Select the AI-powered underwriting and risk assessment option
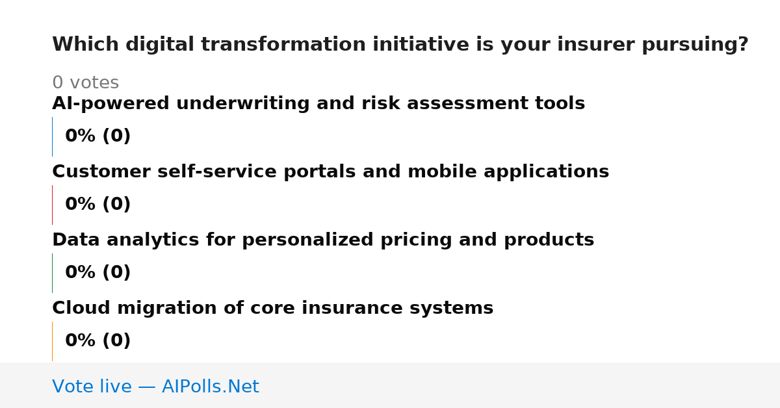This screenshot has height=408, width=780. (318, 104)
